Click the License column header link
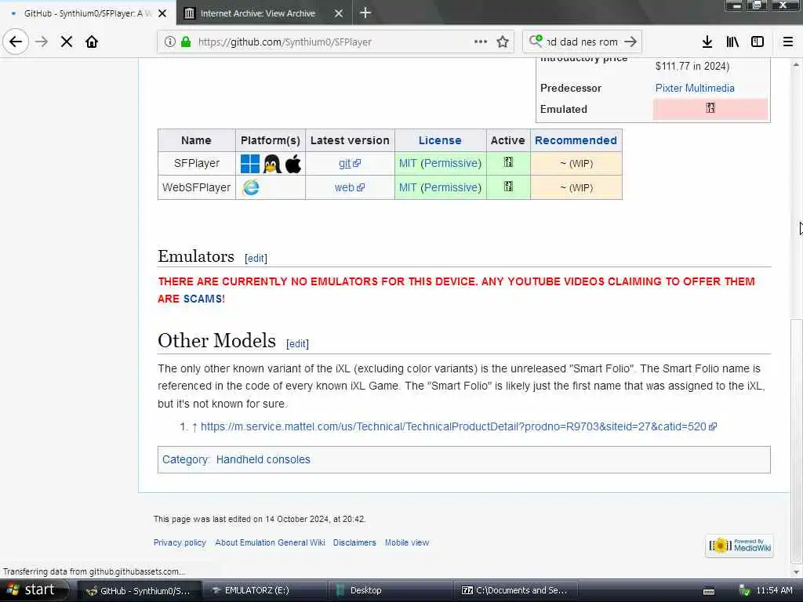Viewport: 803px width, 602px height. [440, 140]
